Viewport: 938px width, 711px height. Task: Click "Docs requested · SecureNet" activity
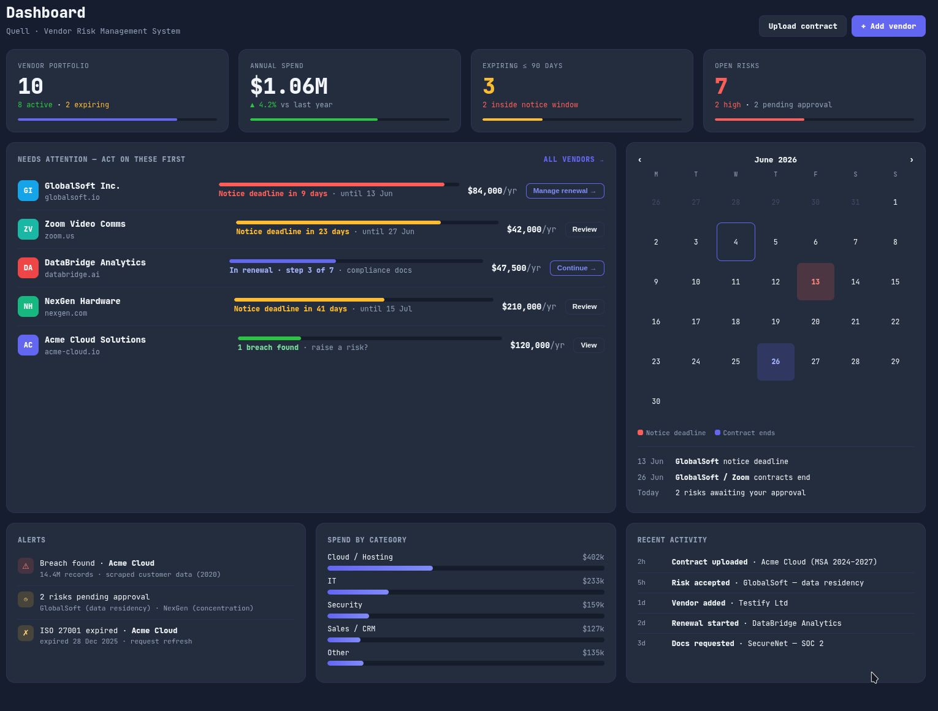776,644
